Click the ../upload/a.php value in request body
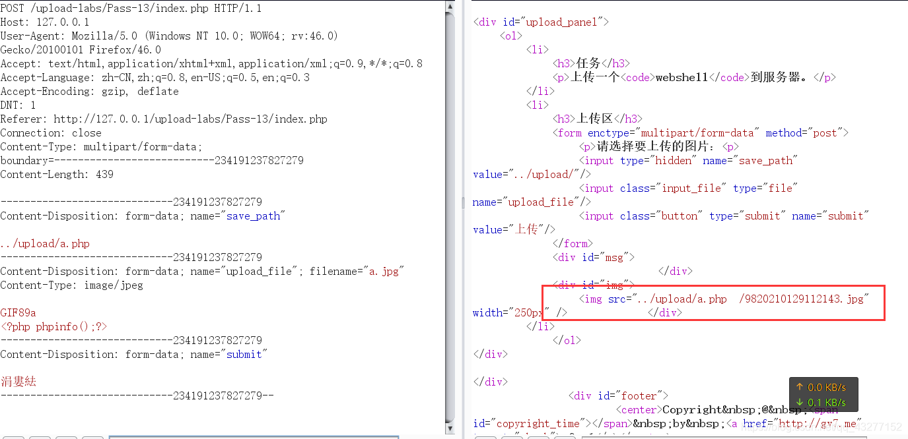 [45, 244]
